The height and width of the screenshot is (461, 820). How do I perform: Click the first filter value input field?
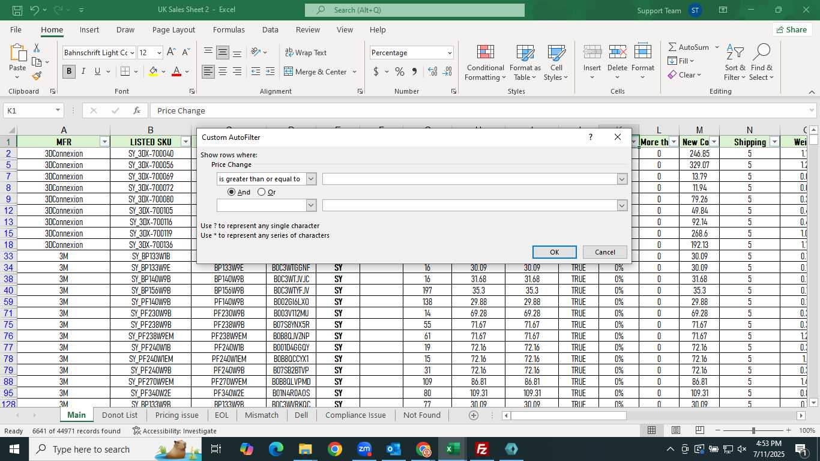pyautogui.click(x=470, y=179)
